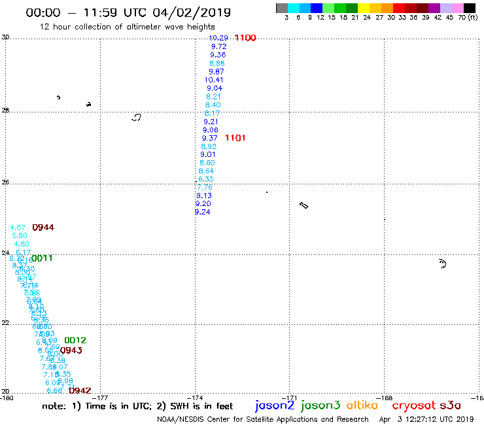The width and height of the screenshot is (484, 425).
Task: Click the NOAA/NESDIS credit line
Action: [x=263, y=419]
